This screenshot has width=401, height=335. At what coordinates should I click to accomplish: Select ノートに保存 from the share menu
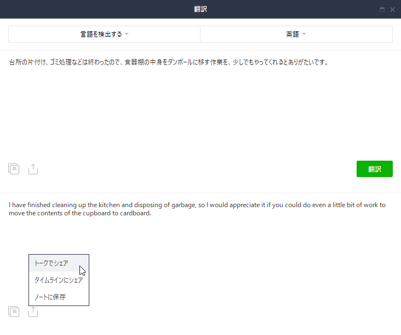coord(59,297)
